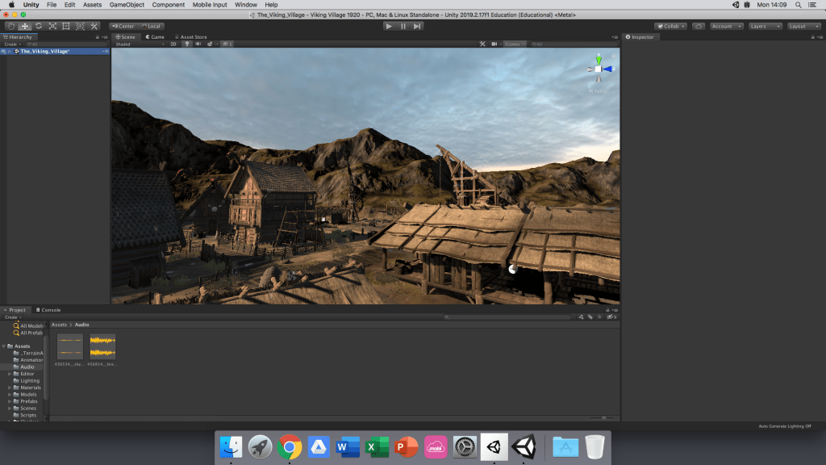
Task: Launch Google Chrome from the Dock
Action: pos(290,446)
